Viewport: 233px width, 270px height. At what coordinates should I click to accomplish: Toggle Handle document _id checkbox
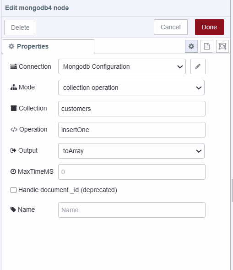tap(13, 190)
